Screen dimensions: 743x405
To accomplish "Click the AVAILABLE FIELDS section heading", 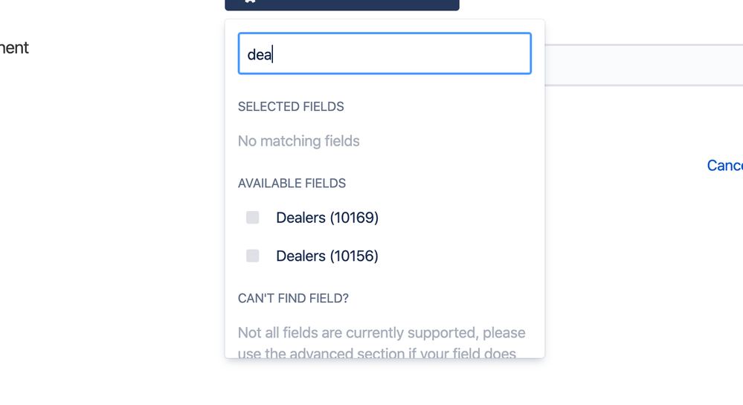I will point(292,184).
